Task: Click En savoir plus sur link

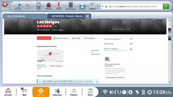Action: (x=88, y=83)
